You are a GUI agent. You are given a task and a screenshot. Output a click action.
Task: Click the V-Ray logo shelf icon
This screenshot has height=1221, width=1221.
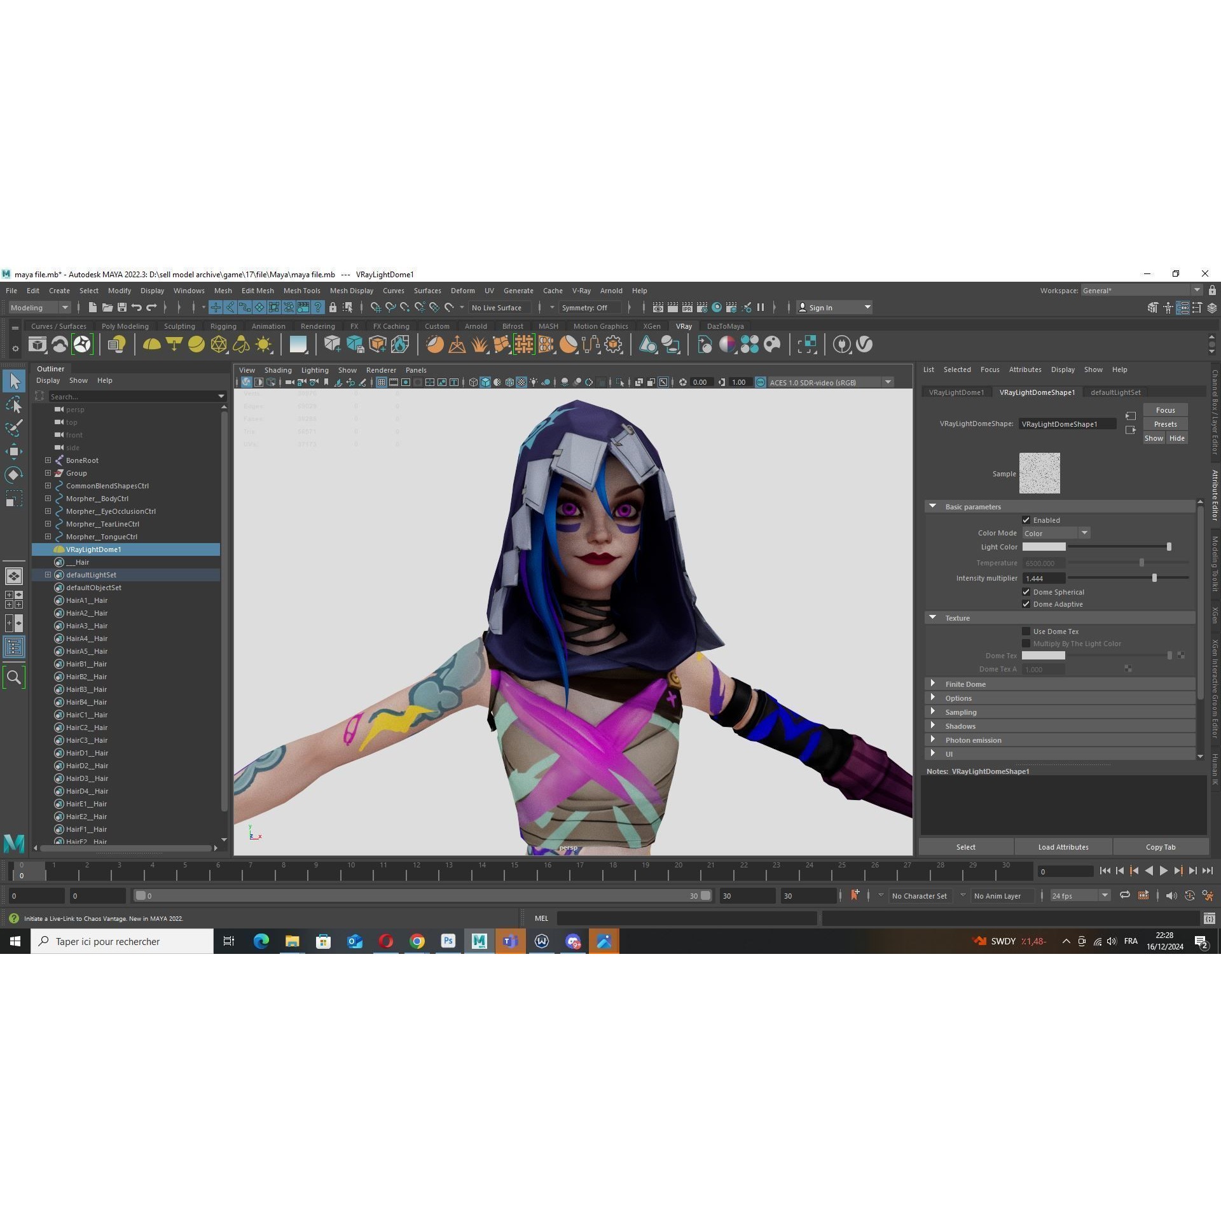(864, 345)
